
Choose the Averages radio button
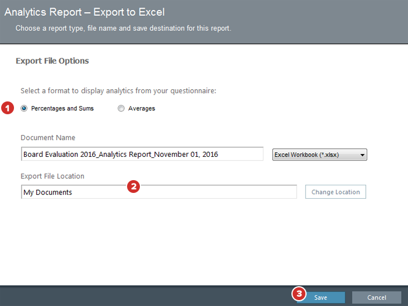121,108
